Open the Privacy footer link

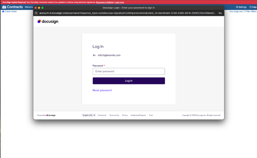point(125,115)
